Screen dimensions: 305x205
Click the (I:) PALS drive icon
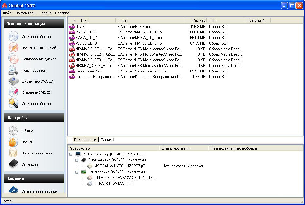(90, 184)
